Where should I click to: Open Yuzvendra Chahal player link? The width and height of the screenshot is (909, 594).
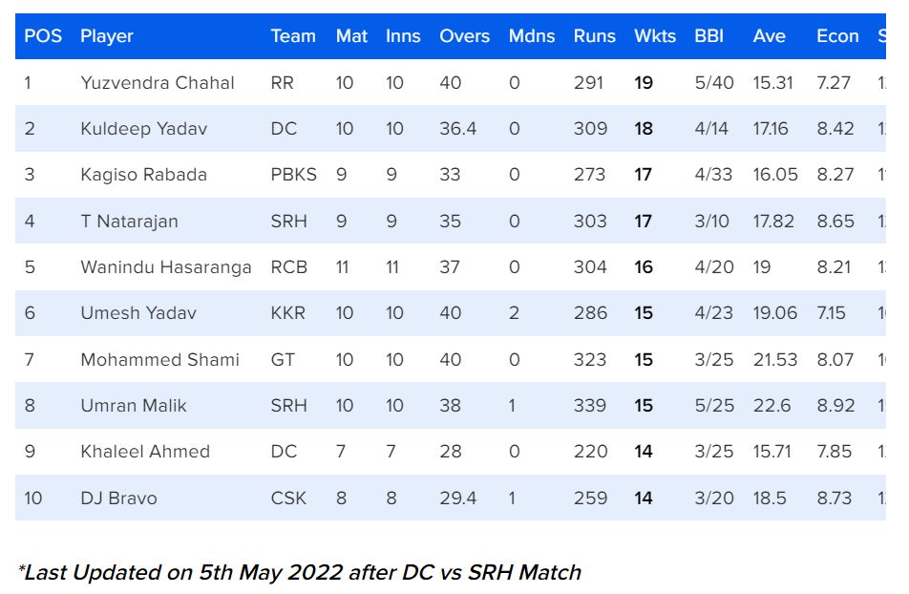click(158, 83)
